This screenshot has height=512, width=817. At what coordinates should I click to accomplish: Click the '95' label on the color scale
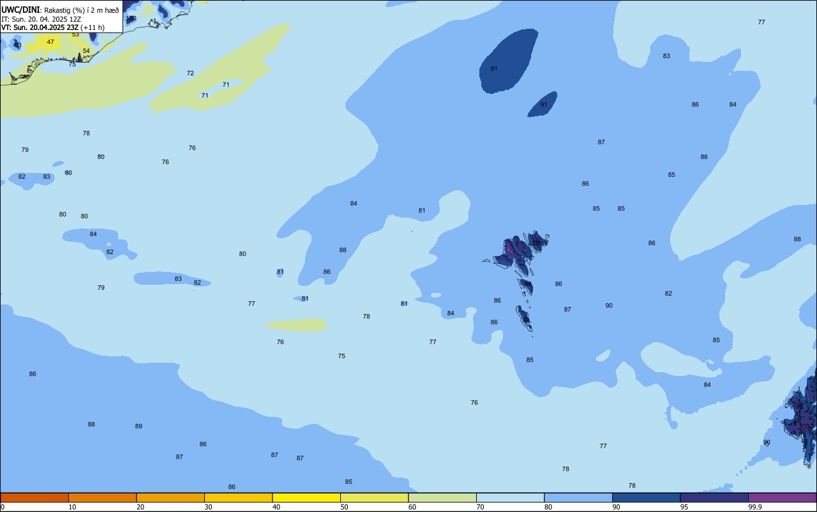(685, 507)
